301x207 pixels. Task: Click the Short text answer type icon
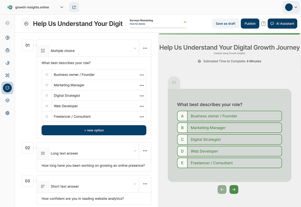coord(43,186)
